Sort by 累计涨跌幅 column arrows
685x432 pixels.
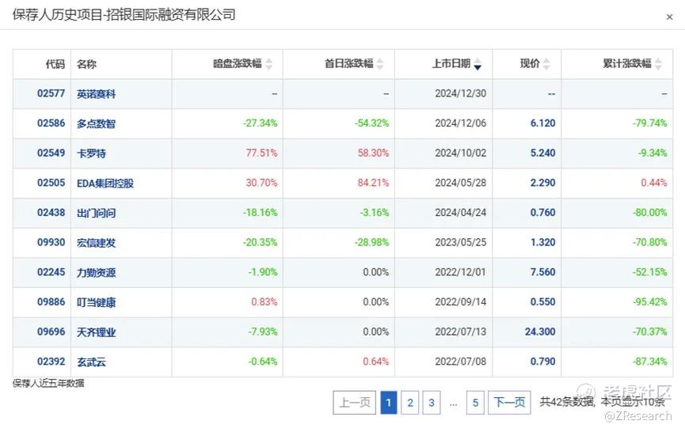tap(658, 64)
